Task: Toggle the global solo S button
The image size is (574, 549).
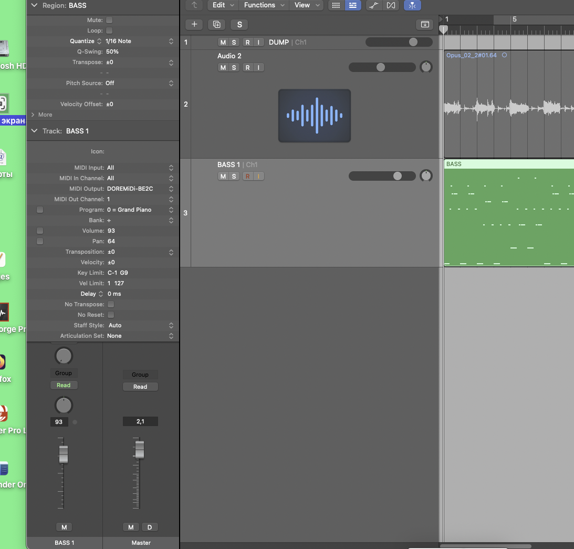Action: tap(239, 25)
